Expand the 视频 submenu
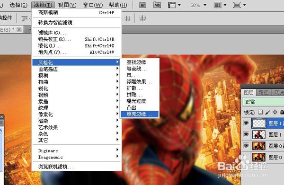Screen dimensions: 284x185 pos(76,95)
